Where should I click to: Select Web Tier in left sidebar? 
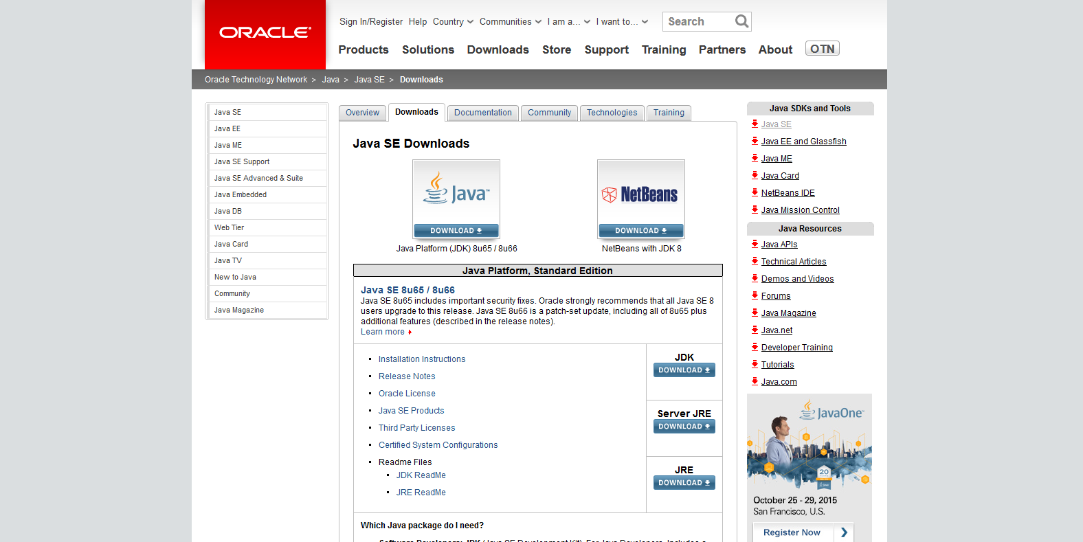click(x=268, y=227)
